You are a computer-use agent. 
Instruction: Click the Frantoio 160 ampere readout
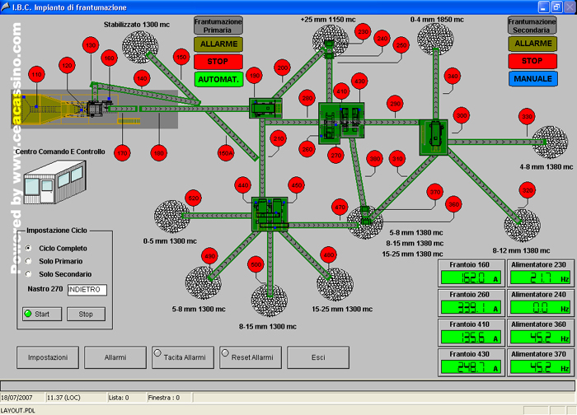click(x=471, y=277)
